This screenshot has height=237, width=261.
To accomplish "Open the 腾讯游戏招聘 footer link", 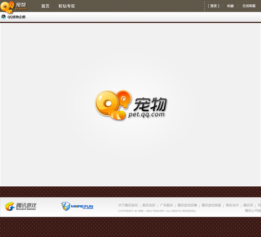I will click(187, 205).
